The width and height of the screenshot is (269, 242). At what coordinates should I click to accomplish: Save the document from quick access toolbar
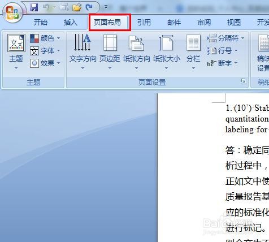point(34,7)
